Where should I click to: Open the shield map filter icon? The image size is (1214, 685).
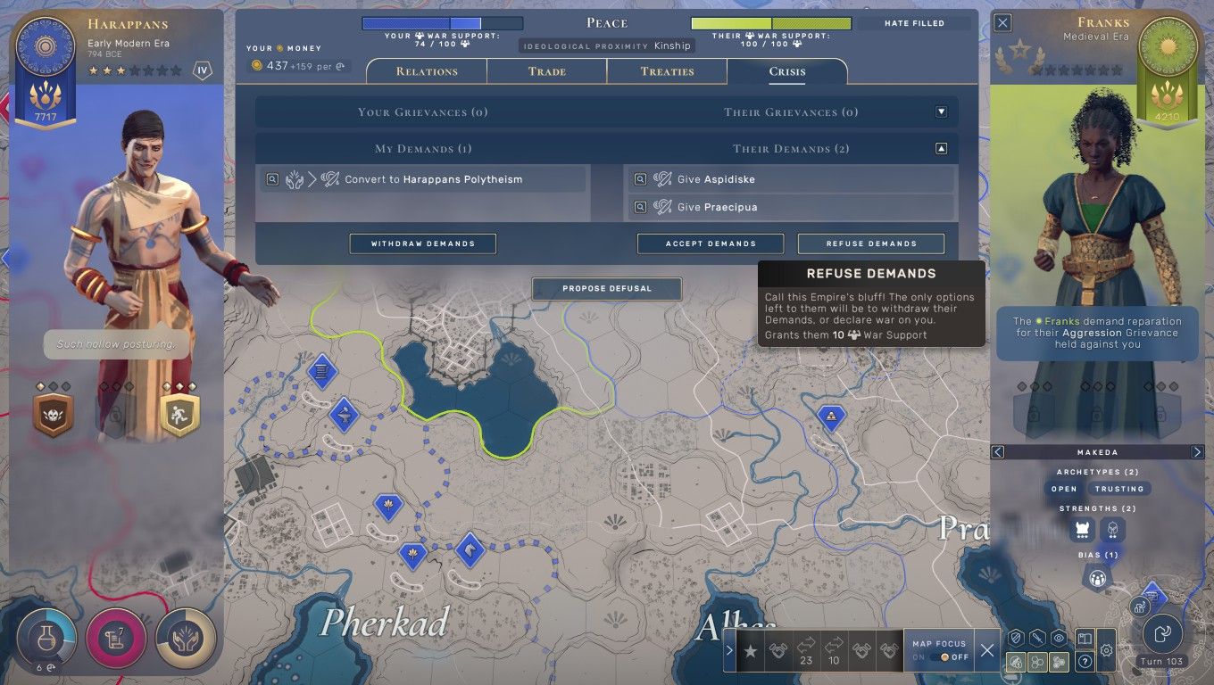[x=1015, y=638]
